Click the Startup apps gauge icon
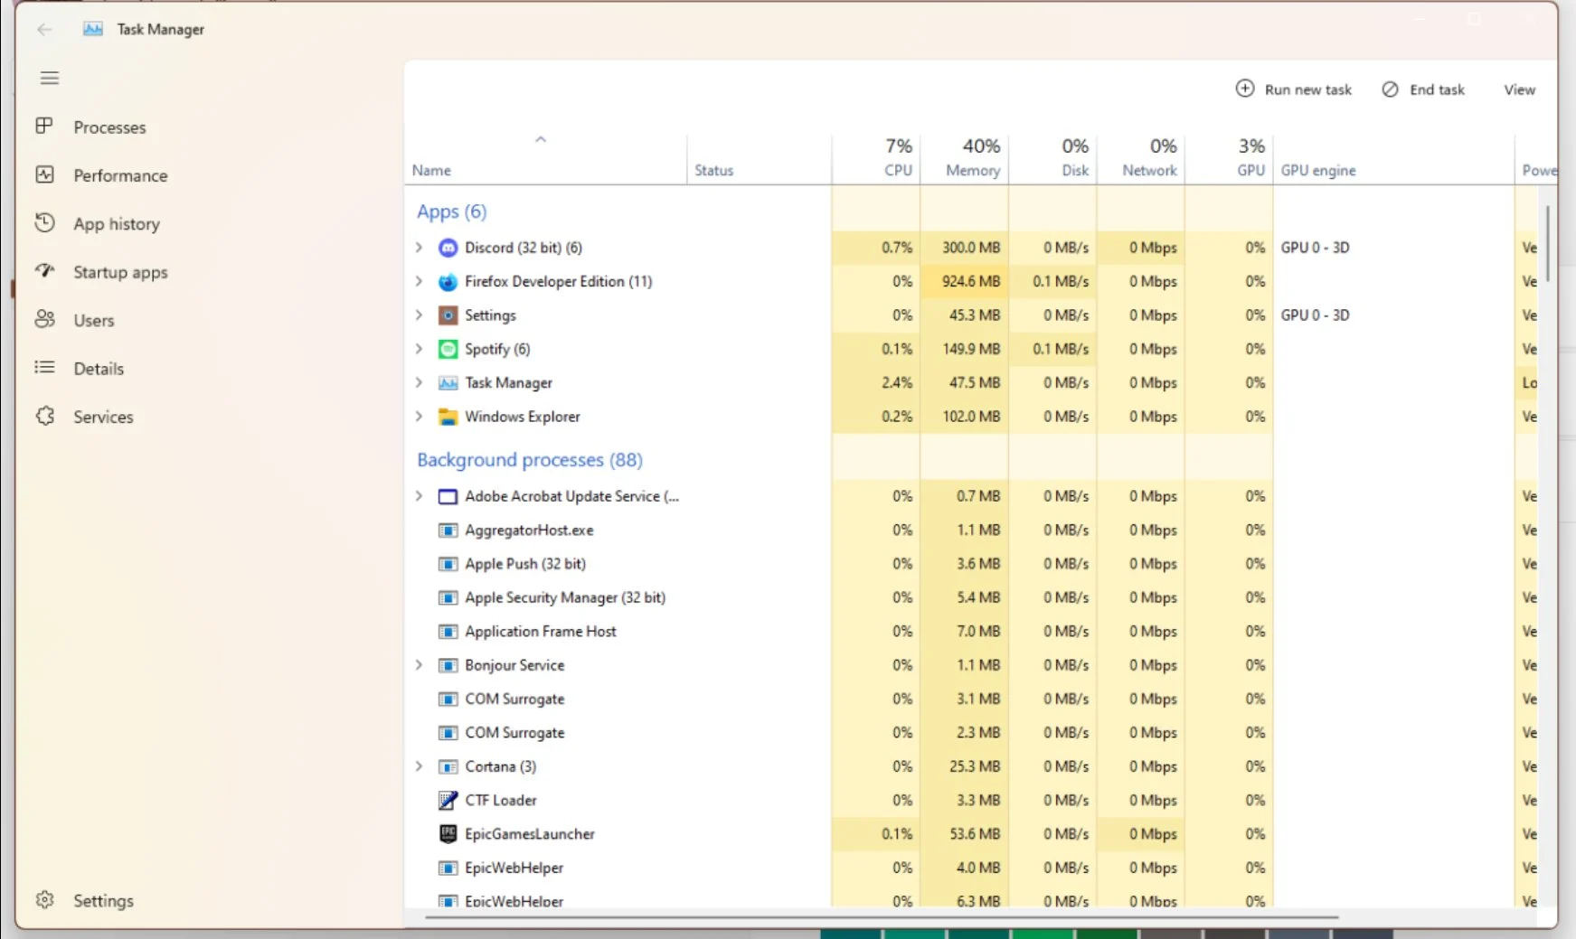Screen dimensions: 1576x939 pyautogui.click(x=44, y=270)
